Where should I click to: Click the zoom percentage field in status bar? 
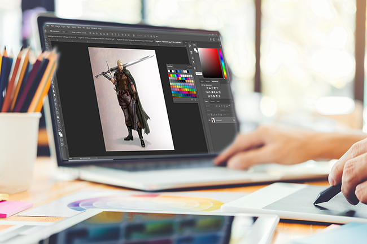(71, 158)
